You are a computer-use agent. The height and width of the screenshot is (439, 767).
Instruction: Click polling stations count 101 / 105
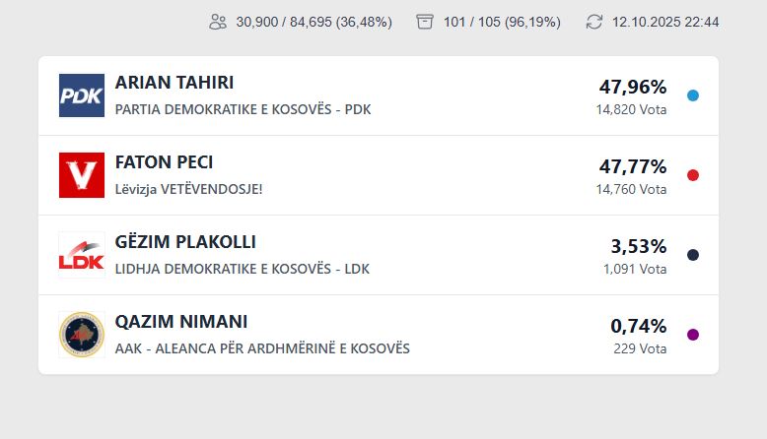503,22
